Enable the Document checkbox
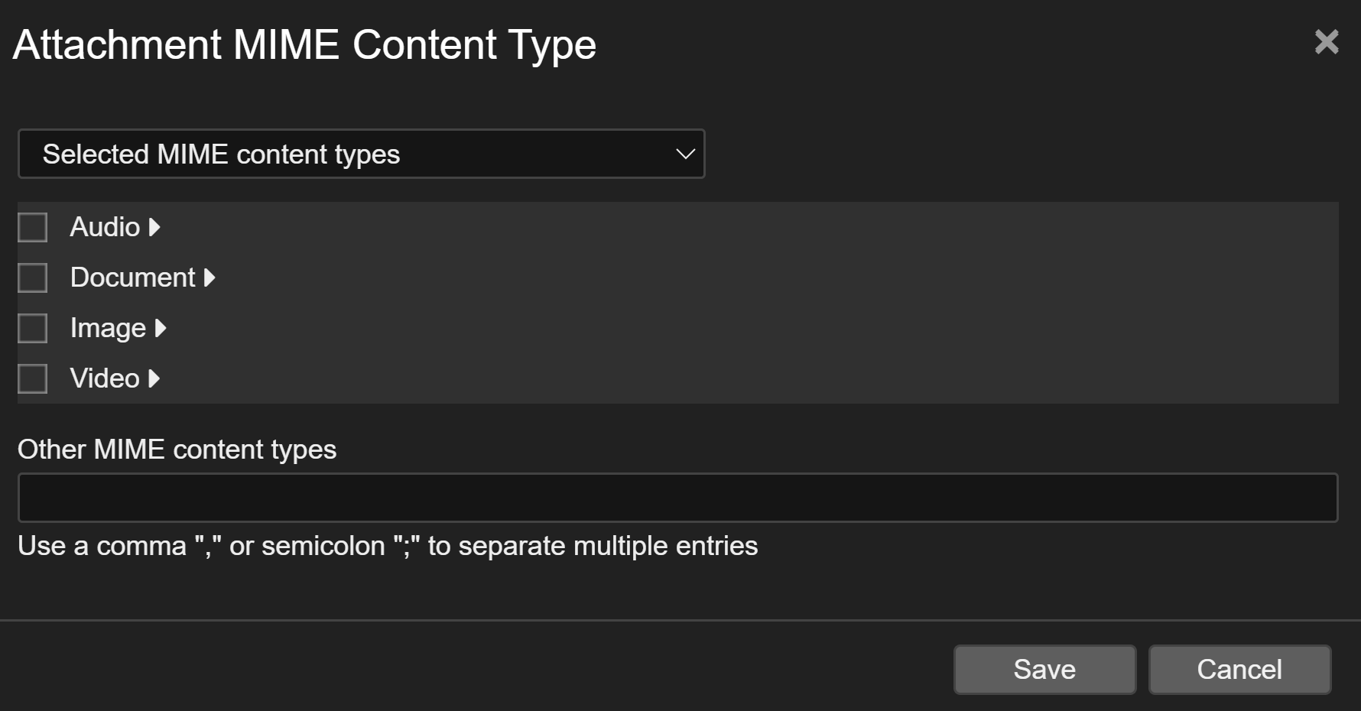This screenshot has height=711, width=1361. click(x=33, y=278)
